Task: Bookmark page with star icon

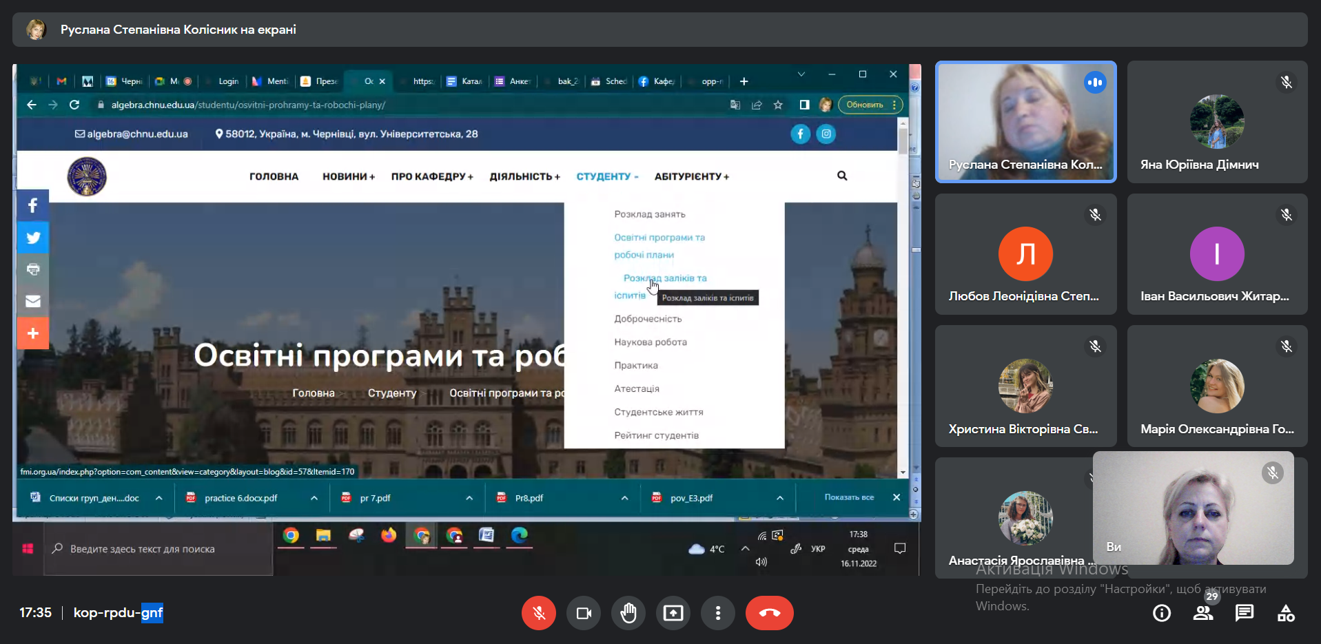Action: (778, 105)
